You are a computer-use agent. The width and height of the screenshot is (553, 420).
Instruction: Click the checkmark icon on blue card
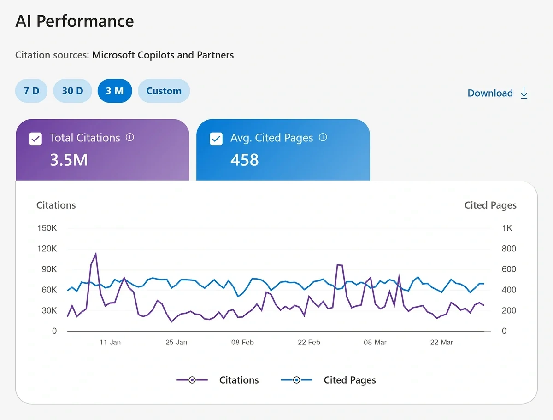[x=216, y=138]
